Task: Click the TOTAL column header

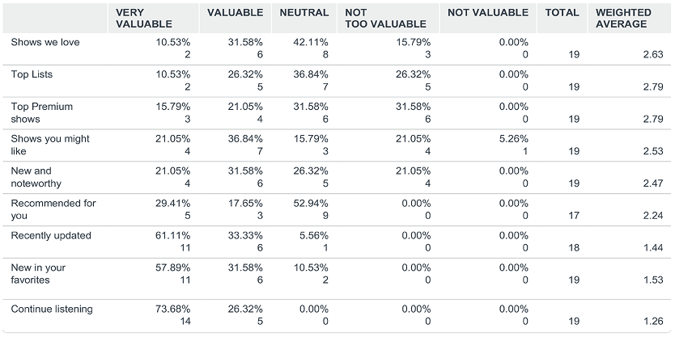Action: pyautogui.click(x=562, y=13)
